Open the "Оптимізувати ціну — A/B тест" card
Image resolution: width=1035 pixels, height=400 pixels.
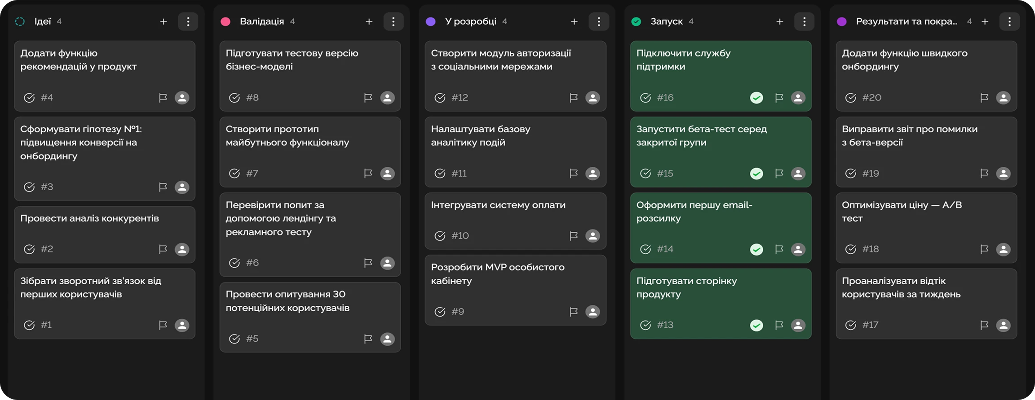tap(901, 212)
